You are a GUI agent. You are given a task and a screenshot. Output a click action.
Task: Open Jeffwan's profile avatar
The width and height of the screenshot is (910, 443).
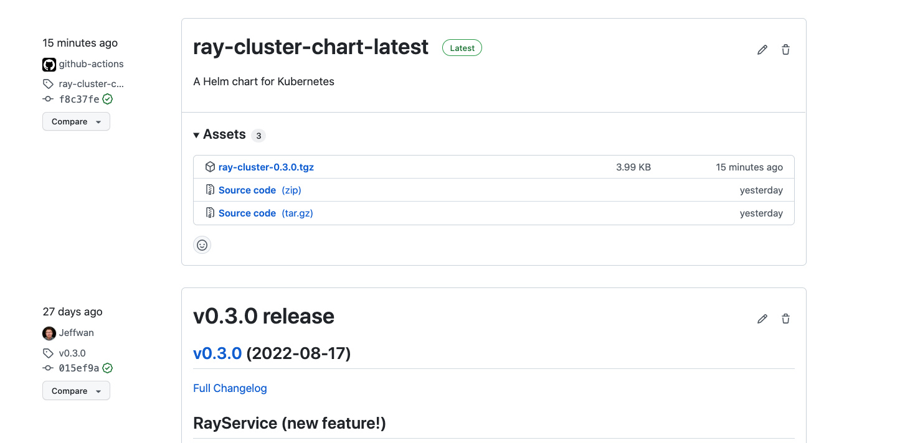click(49, 333)
